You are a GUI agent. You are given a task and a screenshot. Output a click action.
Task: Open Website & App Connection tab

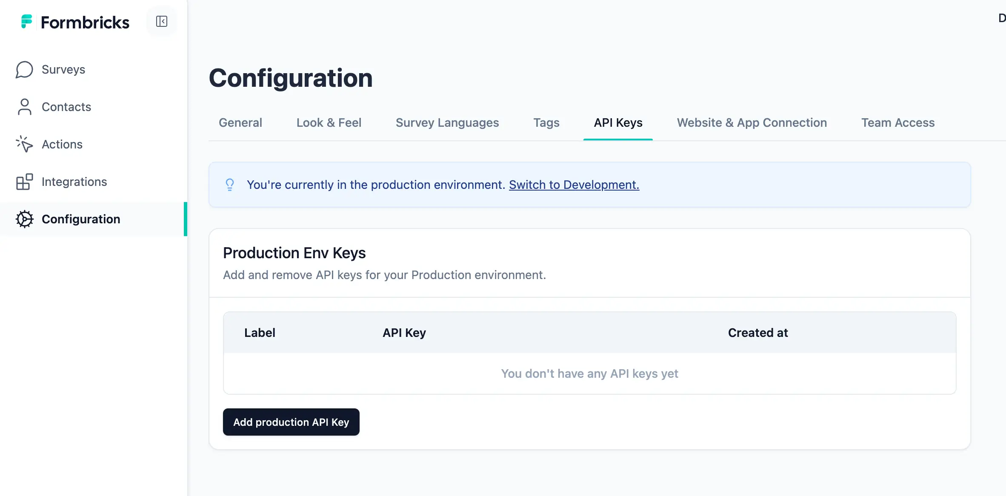point(752,123)
